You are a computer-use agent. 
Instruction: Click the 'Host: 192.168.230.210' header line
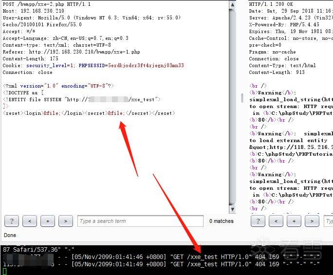tap(33, 11)
